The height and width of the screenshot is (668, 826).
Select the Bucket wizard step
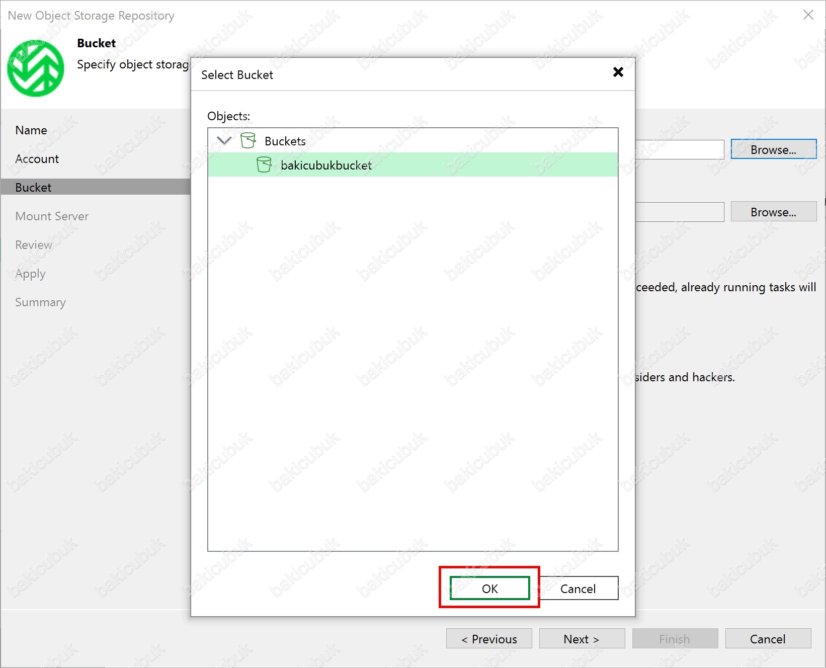pyautogui.click(x=33, y=188)
